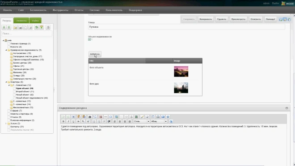
Task: Insert special character omega icon
Action: click(111, 117)
